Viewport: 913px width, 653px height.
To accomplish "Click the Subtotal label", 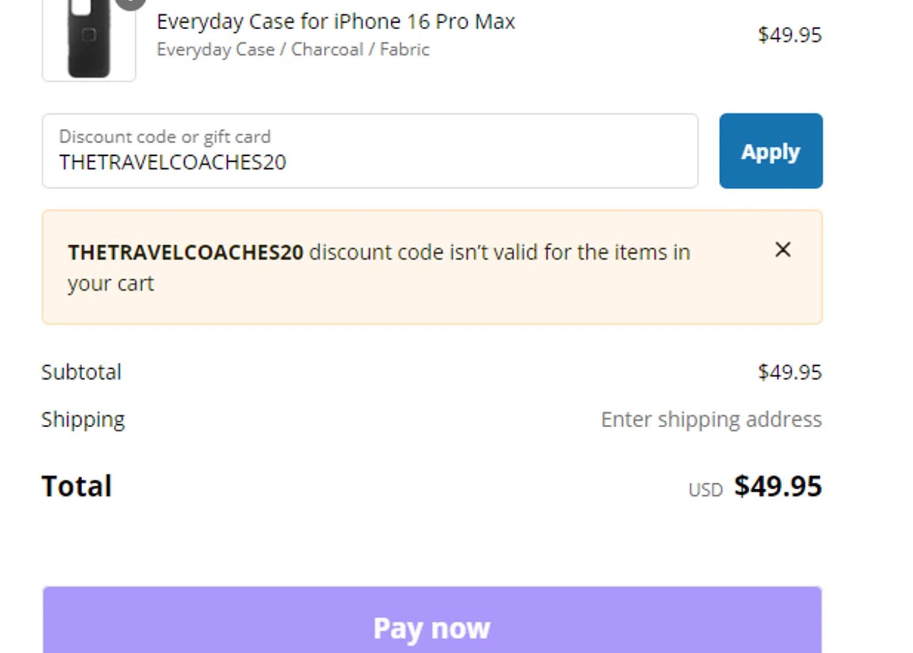I will [82, 372].
